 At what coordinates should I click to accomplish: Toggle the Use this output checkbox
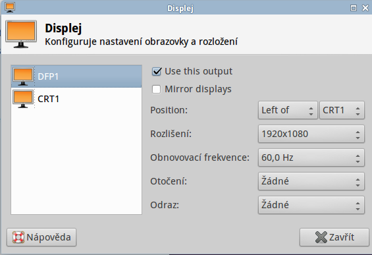[157, 71]
